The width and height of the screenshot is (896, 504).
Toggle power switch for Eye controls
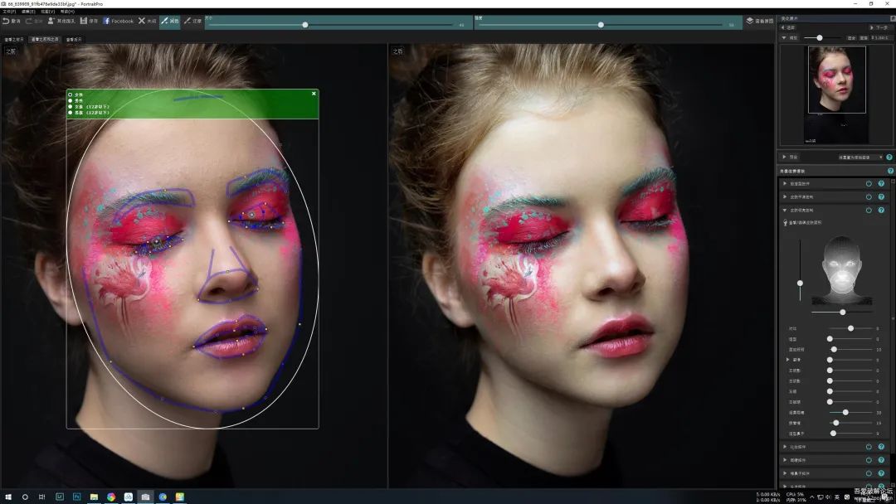869,460
